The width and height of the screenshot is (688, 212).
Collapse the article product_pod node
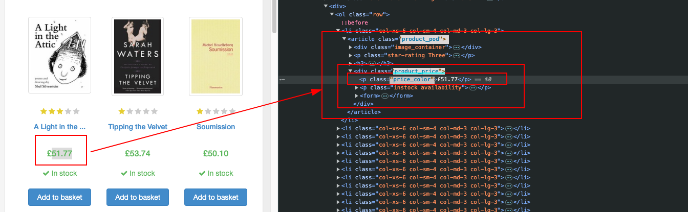345,39
